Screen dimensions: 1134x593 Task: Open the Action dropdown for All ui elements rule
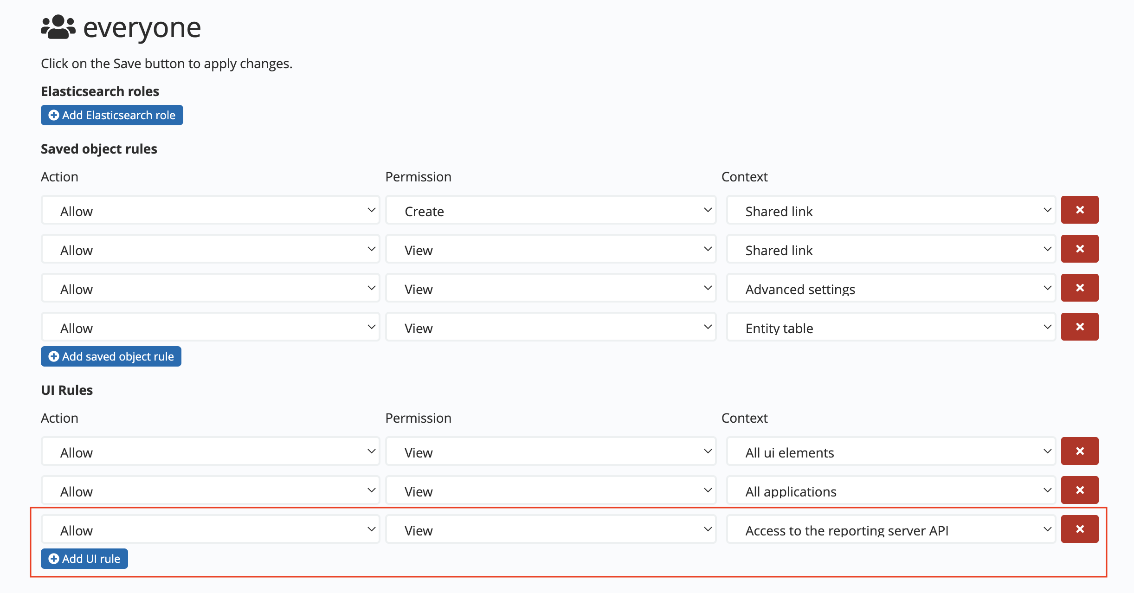coord(210,451)
